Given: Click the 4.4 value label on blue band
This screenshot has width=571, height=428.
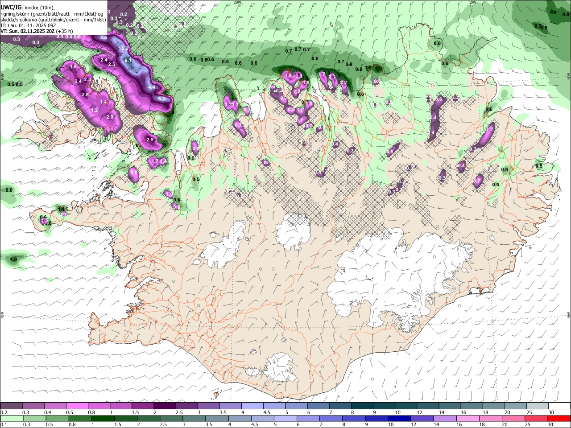Looking at the screenshot, I should click(x=152, y=87).
